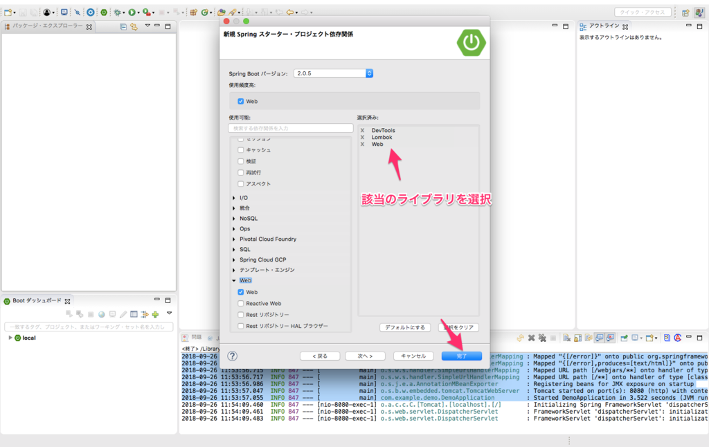Click the Open Type folder icon
The image size is (709, 447).
pos(221,12)
